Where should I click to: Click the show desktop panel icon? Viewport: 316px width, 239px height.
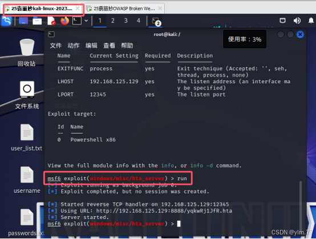[23, 21]
